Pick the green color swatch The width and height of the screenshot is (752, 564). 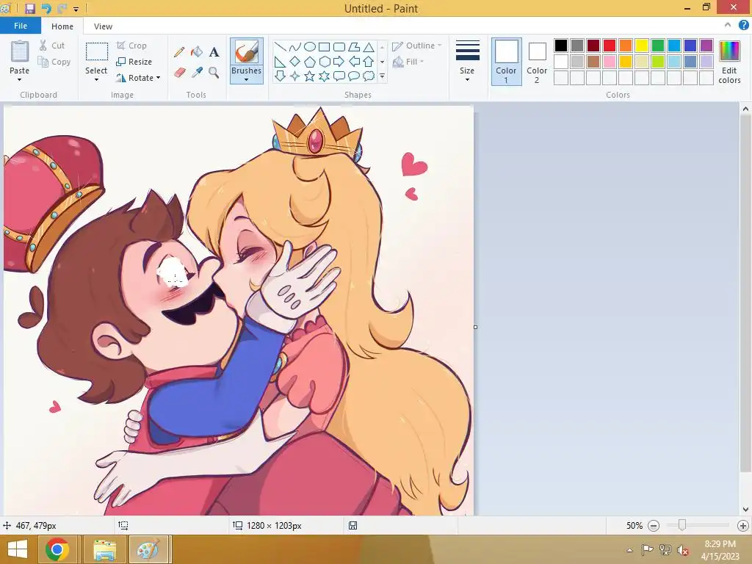(x=658, y=46)
